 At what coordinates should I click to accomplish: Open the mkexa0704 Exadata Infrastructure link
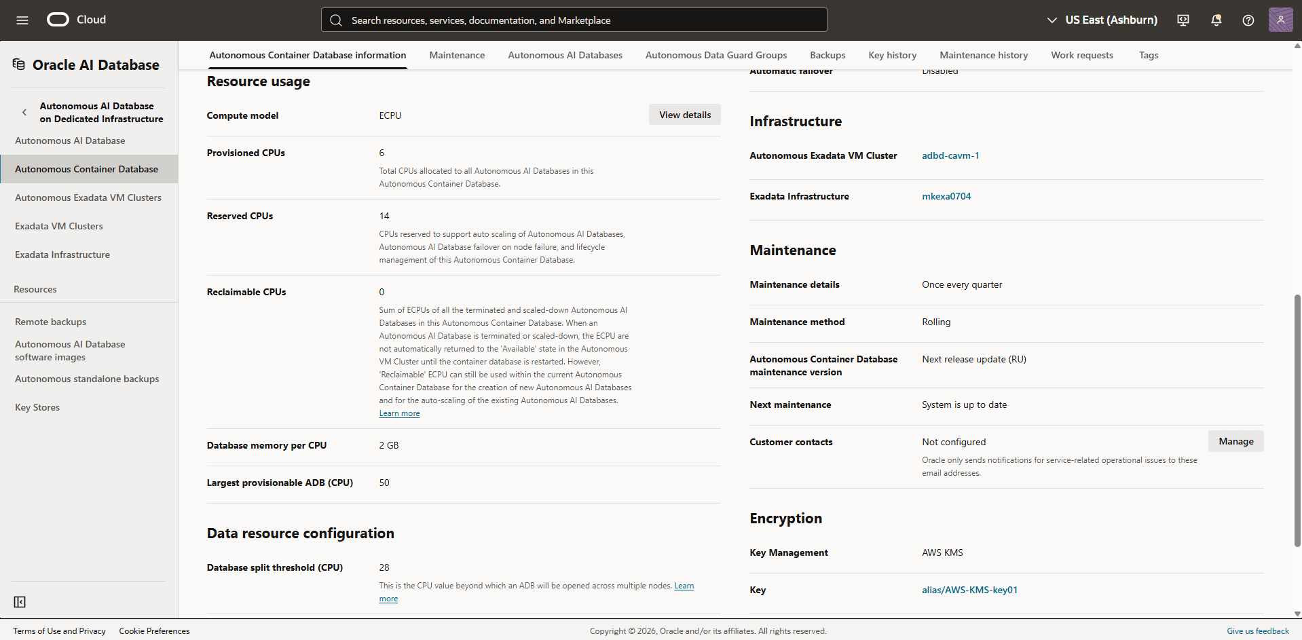(x=946, y=196)
